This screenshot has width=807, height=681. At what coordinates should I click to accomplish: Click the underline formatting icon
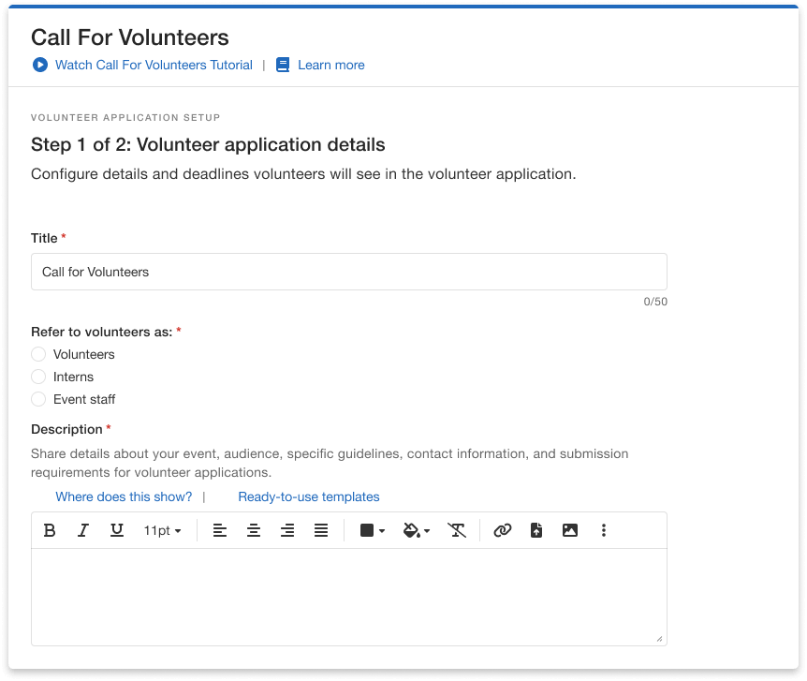coord(117,530)
